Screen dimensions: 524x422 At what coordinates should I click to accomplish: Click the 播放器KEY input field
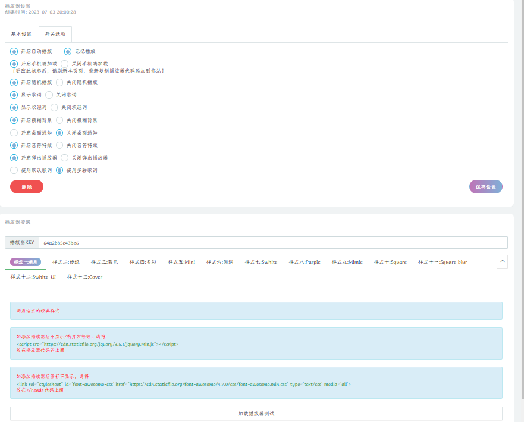pyautogui.click(x=272, y=243)
